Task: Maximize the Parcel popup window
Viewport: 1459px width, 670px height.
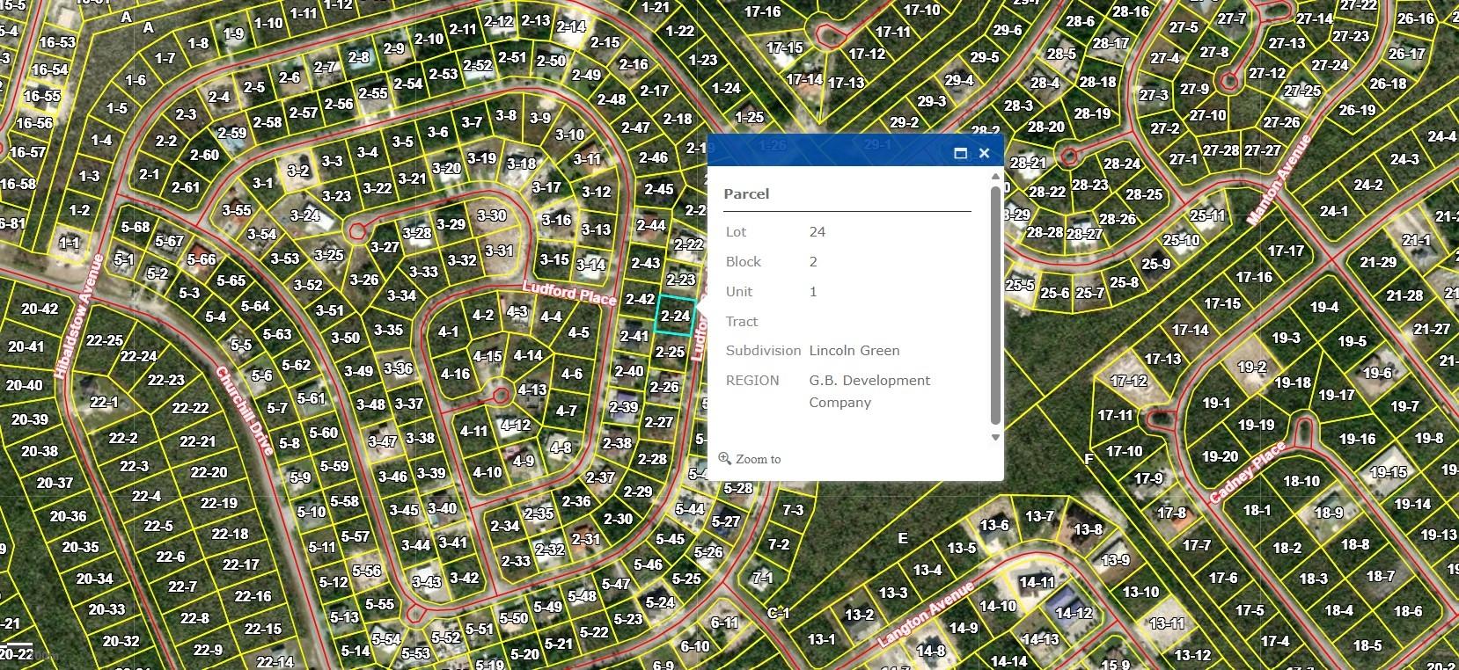Action: pos(960,153)
